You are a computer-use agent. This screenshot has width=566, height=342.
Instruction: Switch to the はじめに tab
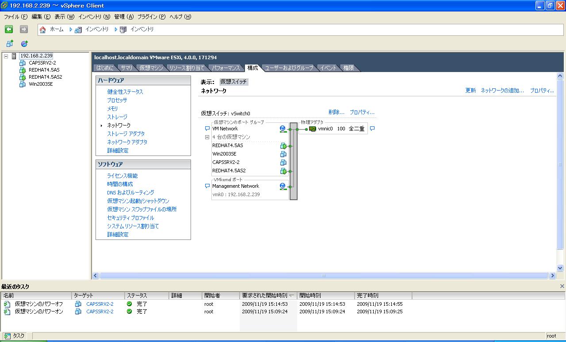click(105, 68)
